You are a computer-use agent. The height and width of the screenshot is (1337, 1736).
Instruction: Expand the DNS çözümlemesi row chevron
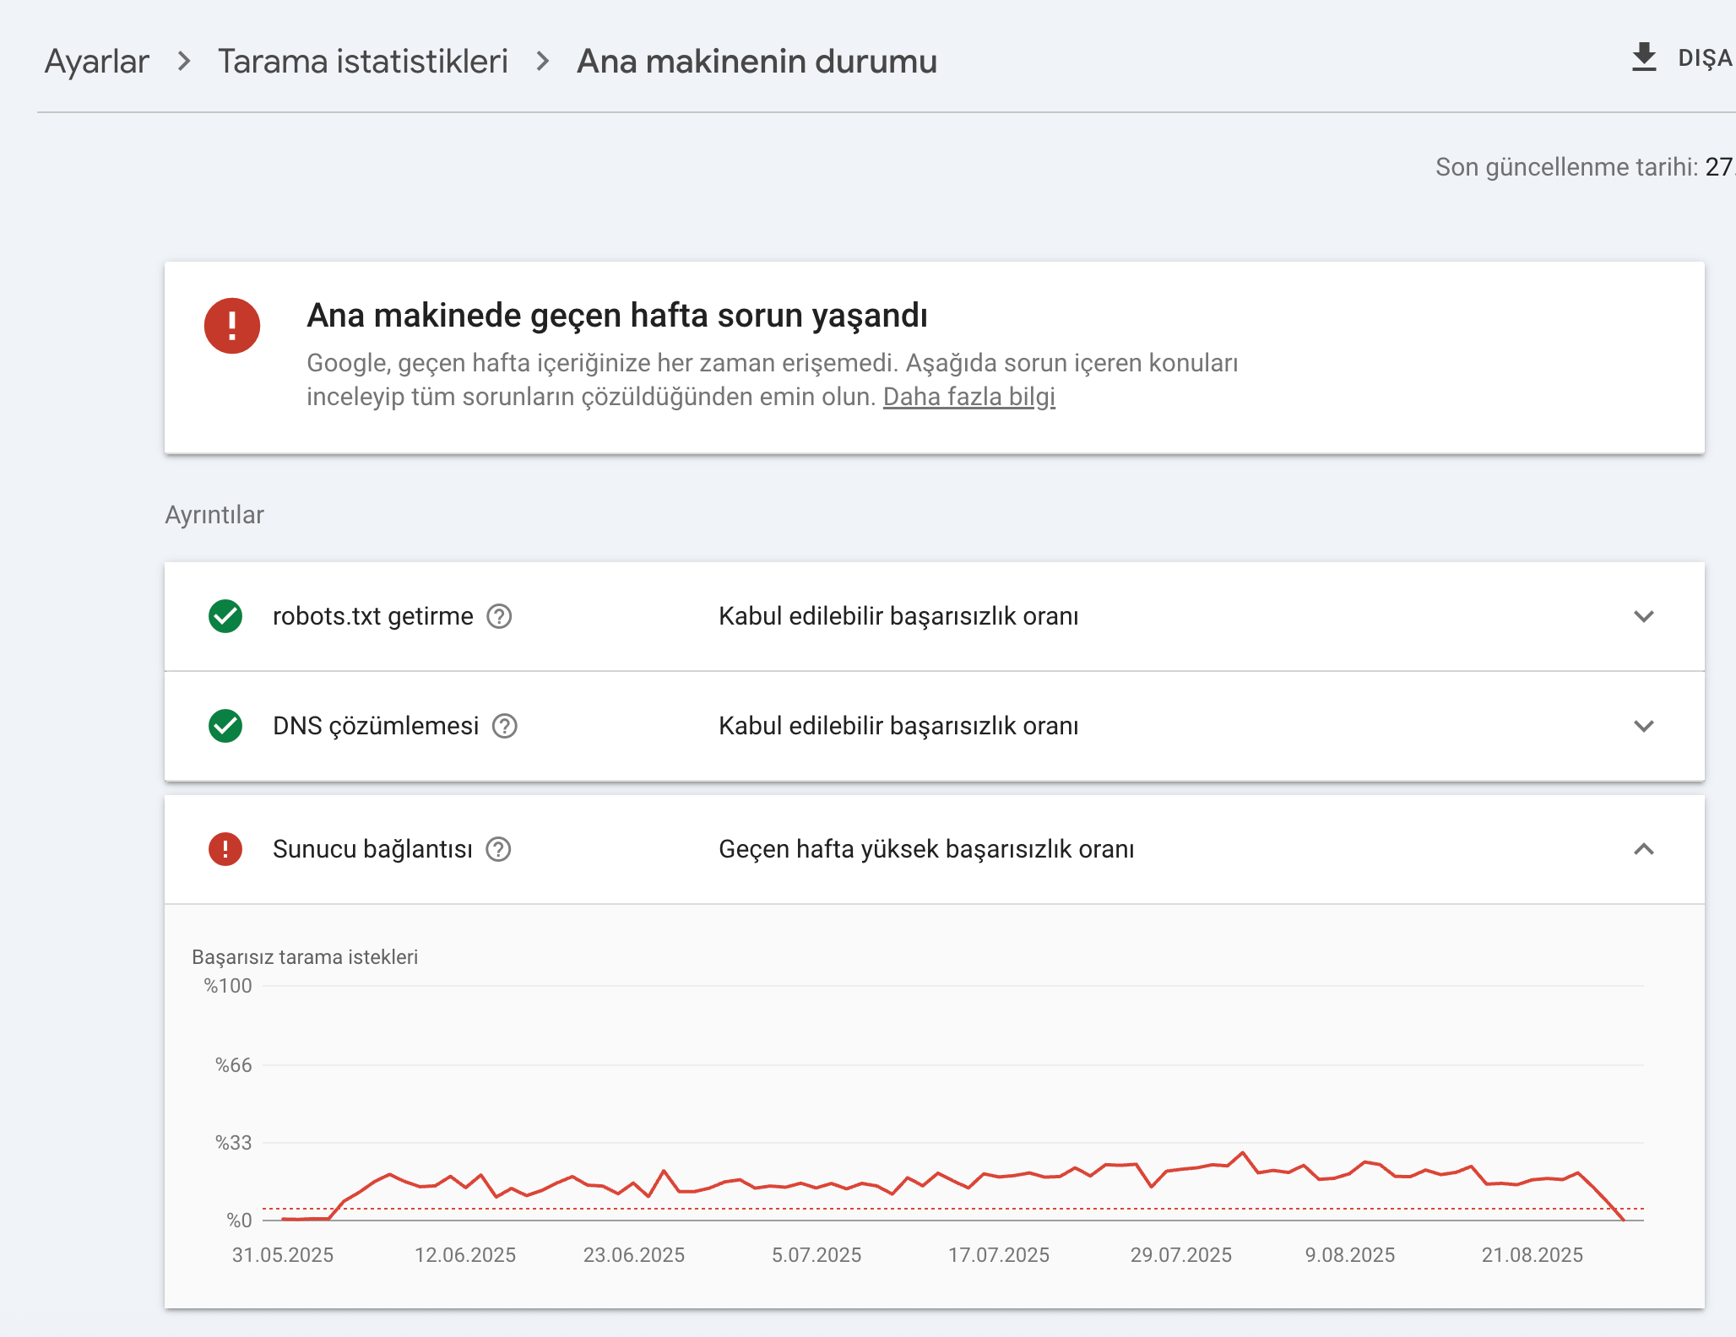tap(1644, 726)
